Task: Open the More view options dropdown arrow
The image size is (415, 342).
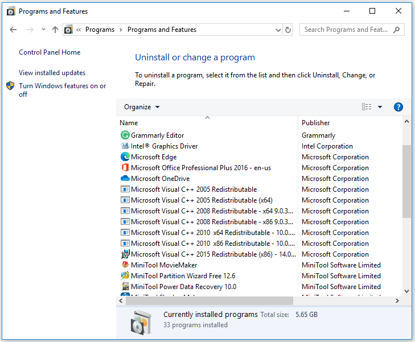Action: (380, 107)
